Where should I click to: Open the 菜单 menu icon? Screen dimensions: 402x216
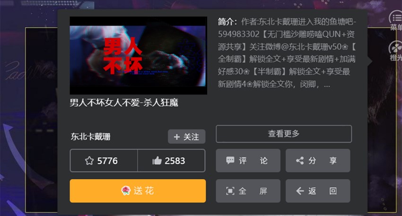coord(395,20)
